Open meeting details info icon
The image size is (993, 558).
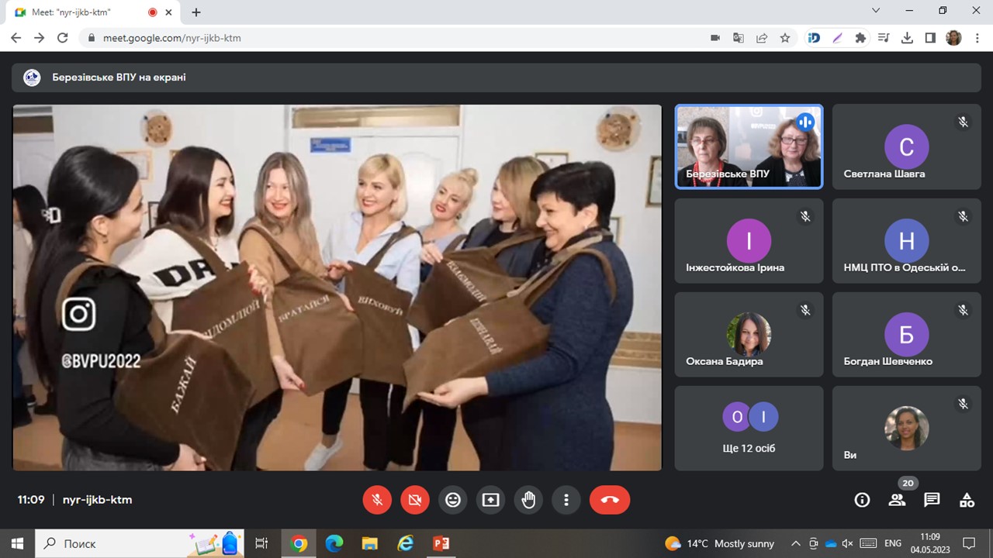pos(862,500)
